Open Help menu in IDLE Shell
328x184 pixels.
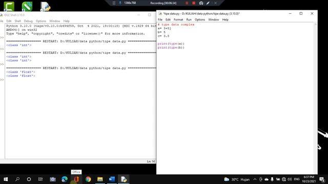click(x=66, y=21)
